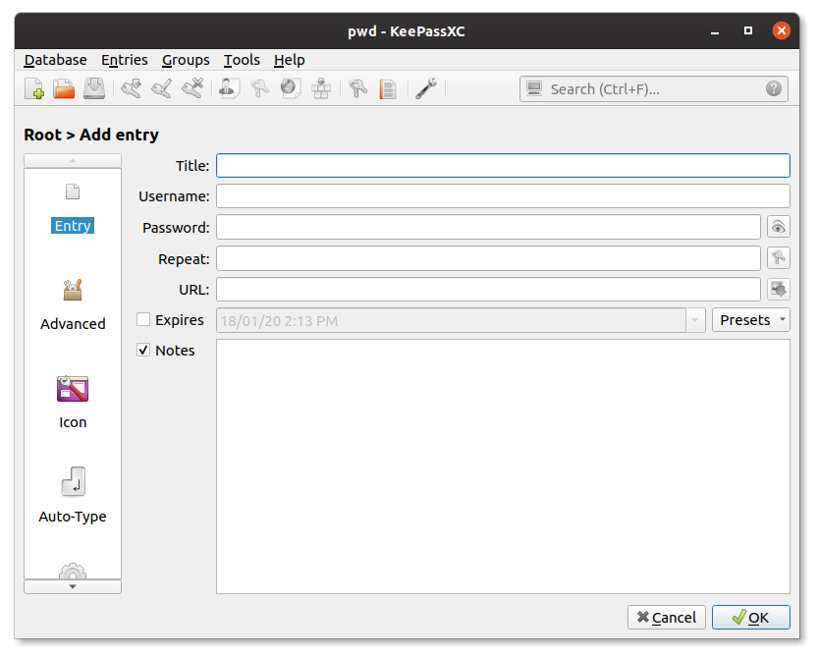This screenshot has width=818, height=657.
Task: Click into the Username input field
Action: [x=503, y=196]
